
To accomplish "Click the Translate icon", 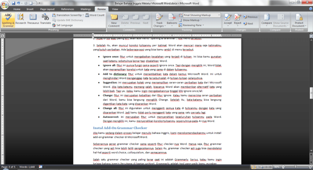I will point(46,19).
